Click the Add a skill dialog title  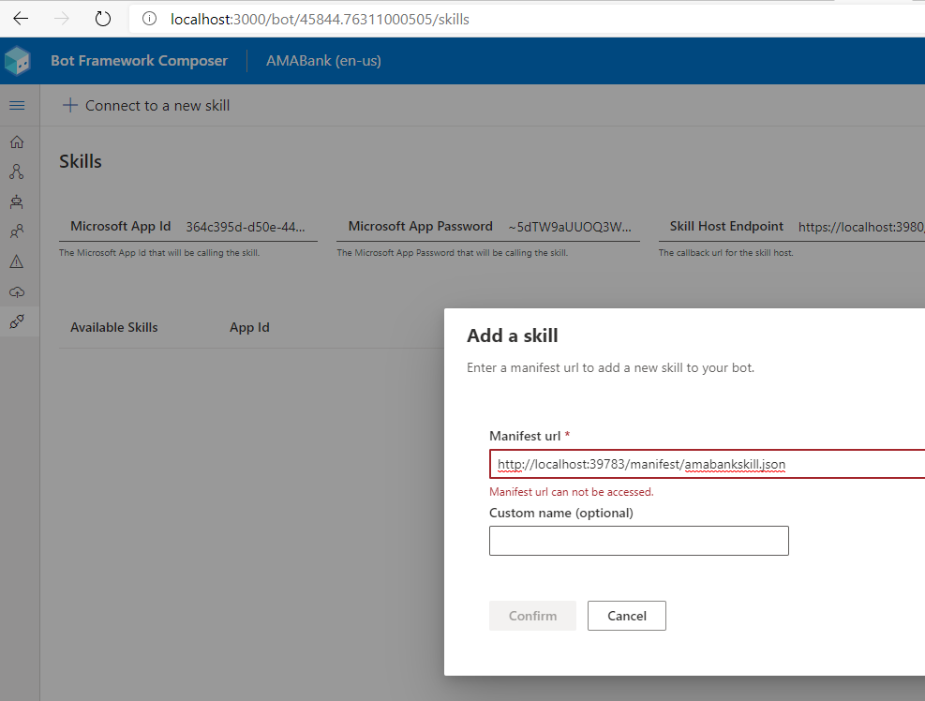coord(512,336)
